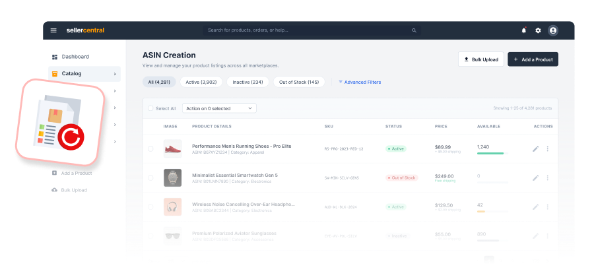Edit the Wireless Noise Cancelling Headphones row
The image size is (594, 264).
click(536, 207)
